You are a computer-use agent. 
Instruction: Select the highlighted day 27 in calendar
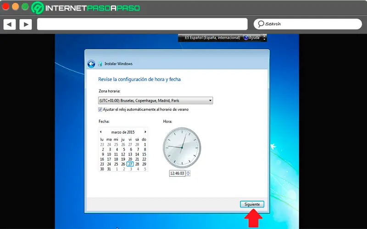[x=130, y=164]
